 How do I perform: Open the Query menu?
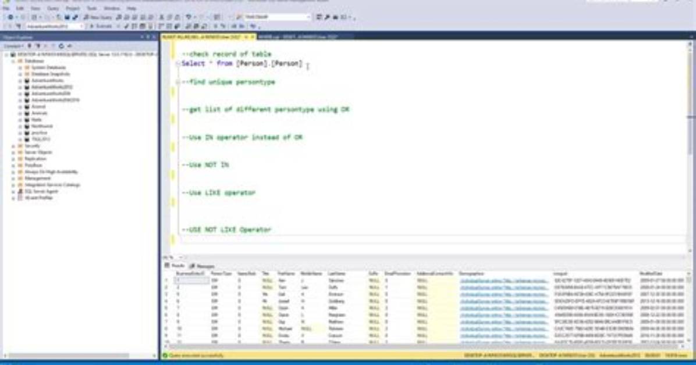[x=53, y=8]
